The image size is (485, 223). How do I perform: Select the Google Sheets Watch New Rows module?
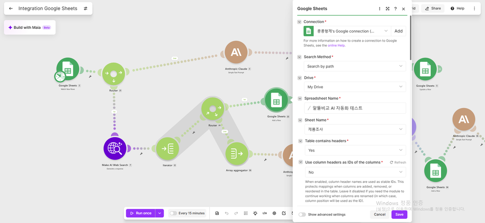(68, 69)
